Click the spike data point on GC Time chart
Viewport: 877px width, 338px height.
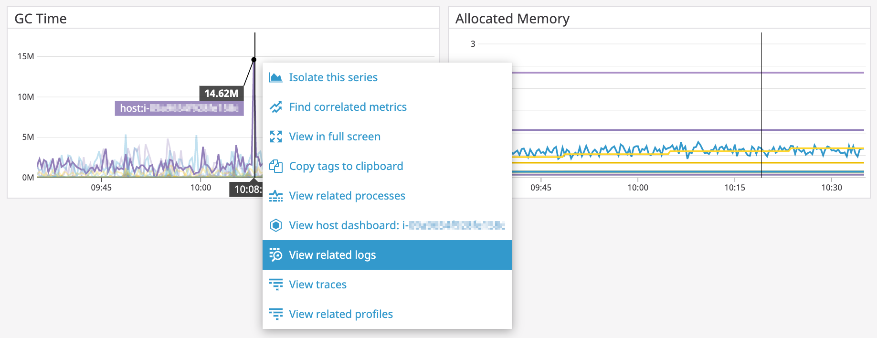point(254,59)
